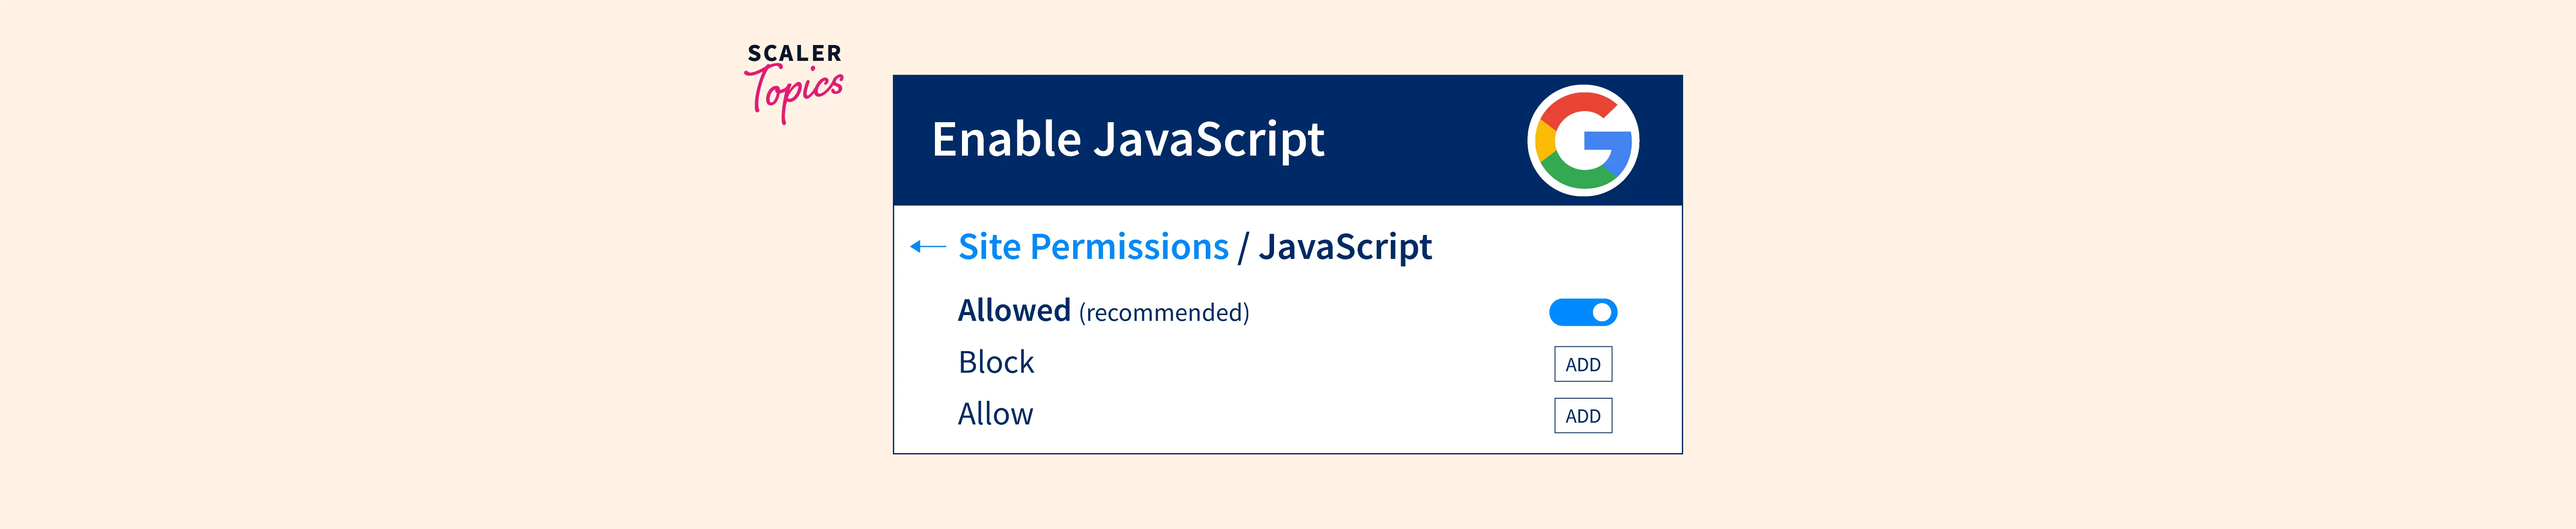This screenshot has height=529, width=2576.
Task: Click the white knob of JavaScript toggle
Action: [1601, 313]
